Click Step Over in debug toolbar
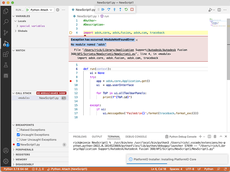Viewport: 230px width, 172px height. point(109,10)
